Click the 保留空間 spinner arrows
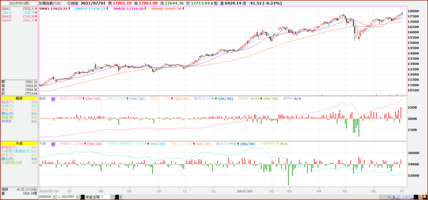This screenshot has height=200, width=428. 112,197
